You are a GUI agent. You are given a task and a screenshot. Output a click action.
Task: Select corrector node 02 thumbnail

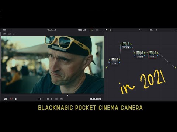coord(126,44)
